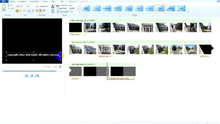The height and width of the screenshot is (124, 220).
Task: Select the second clip in the first row
Action: tap(90, 28)
